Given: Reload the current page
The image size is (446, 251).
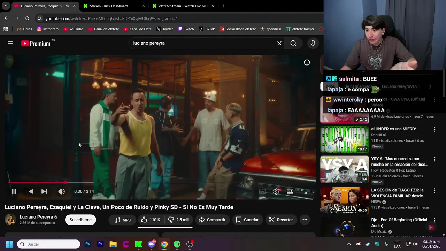Looking at the screenshot, I should (27, 18).
